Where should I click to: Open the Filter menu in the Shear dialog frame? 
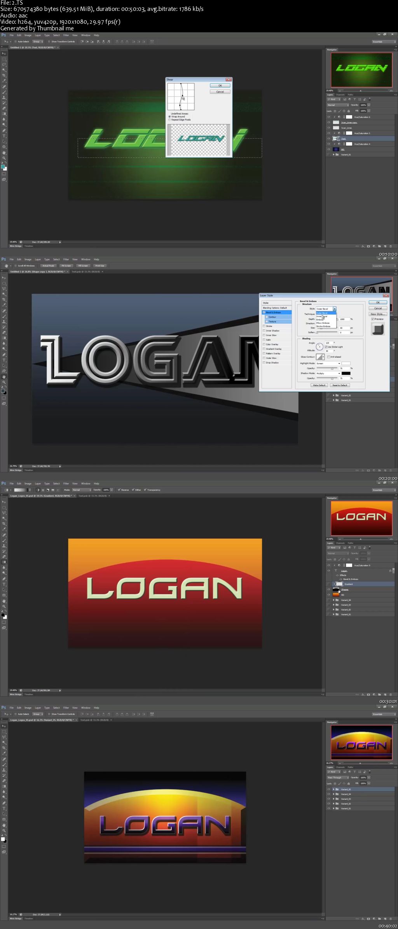(66, 35)
